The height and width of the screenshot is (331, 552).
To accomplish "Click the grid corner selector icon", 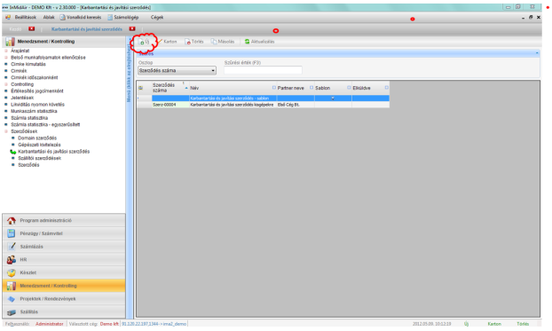I will click(x=140, y=88).
